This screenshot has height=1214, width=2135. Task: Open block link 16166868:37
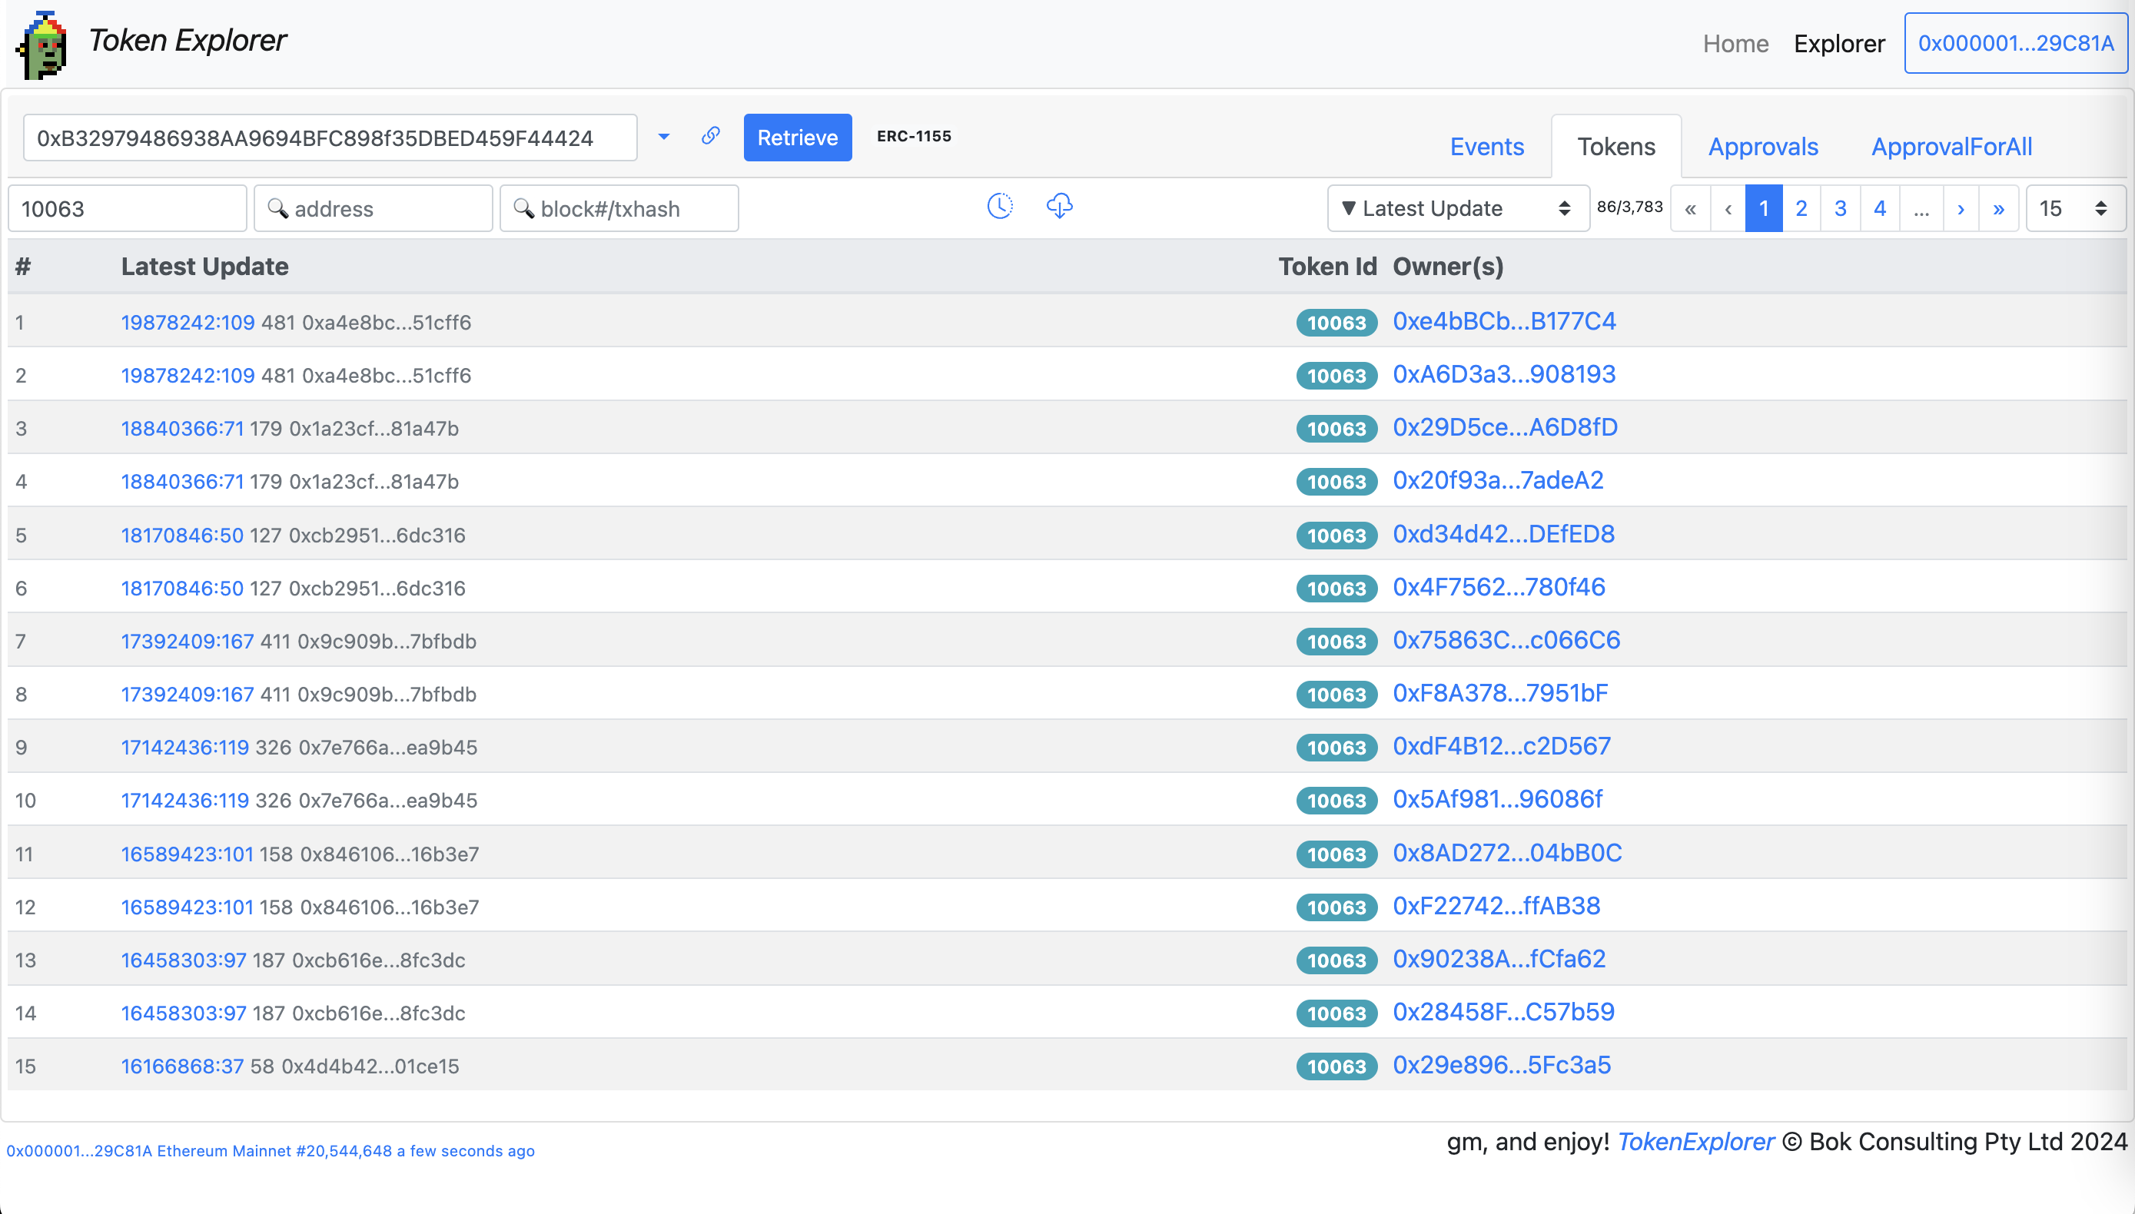coord(182,1066)
